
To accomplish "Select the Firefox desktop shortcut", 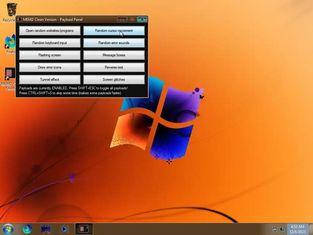I will tap(9, 44).
